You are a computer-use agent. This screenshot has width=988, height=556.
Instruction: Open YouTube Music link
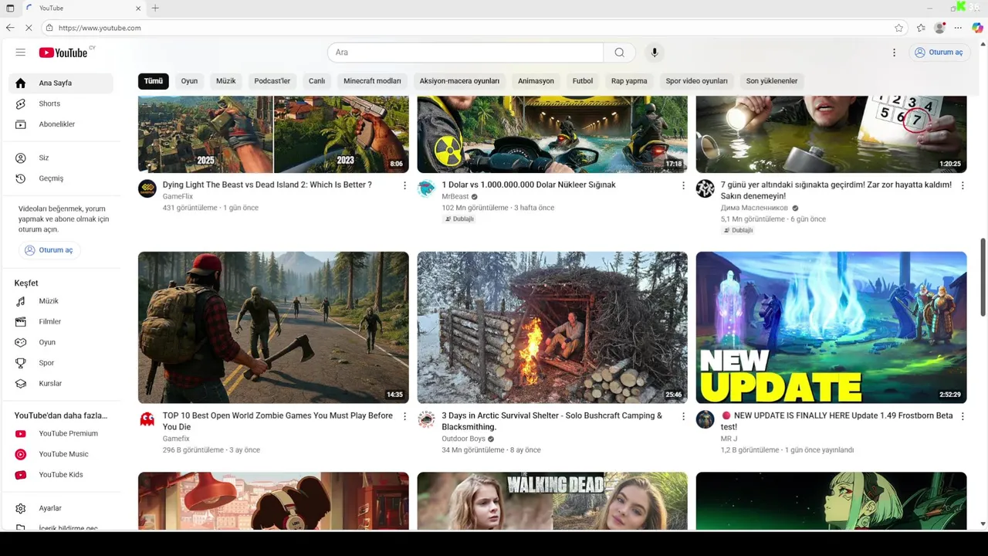[x=61, y=454]
